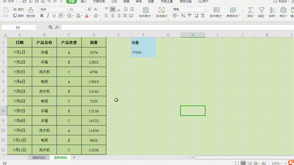Align text left
This screenshot has height=165, width=294.
106,16
